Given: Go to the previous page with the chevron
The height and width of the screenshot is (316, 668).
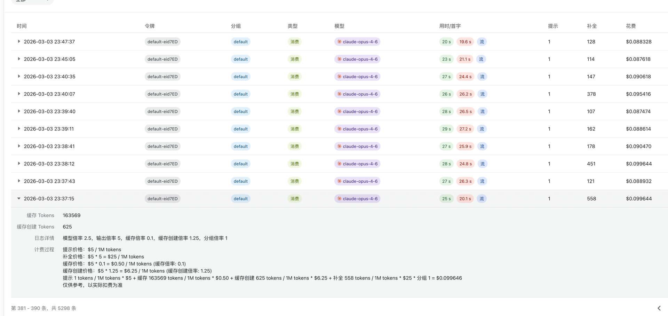Looking at the screenshot, I should [659, 308].
